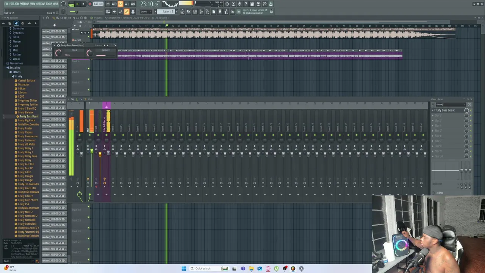Mute Fruity Bass Boost slot with LED
The height and width of the screenshot is (273, 485).
tap(471, 110)
